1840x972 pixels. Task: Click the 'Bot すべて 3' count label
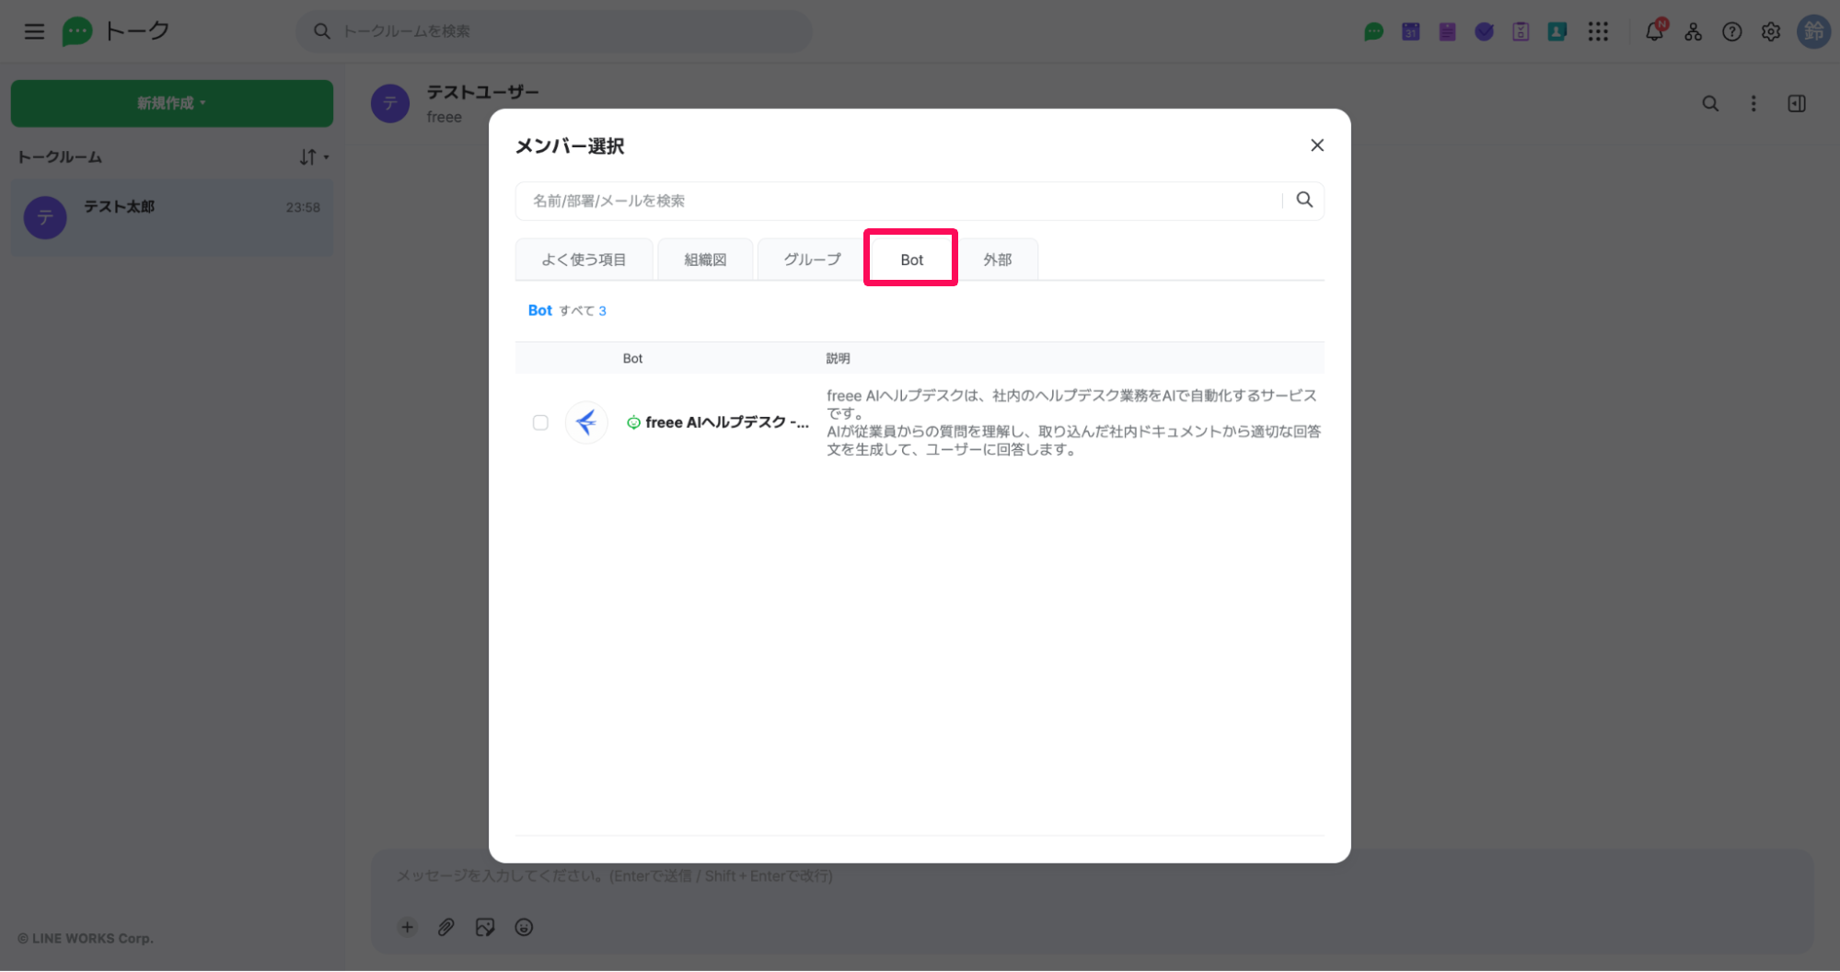click(x=567, y=310)
